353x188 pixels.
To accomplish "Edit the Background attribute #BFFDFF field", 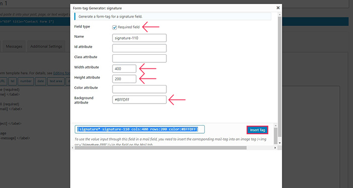I will point(139,100).
